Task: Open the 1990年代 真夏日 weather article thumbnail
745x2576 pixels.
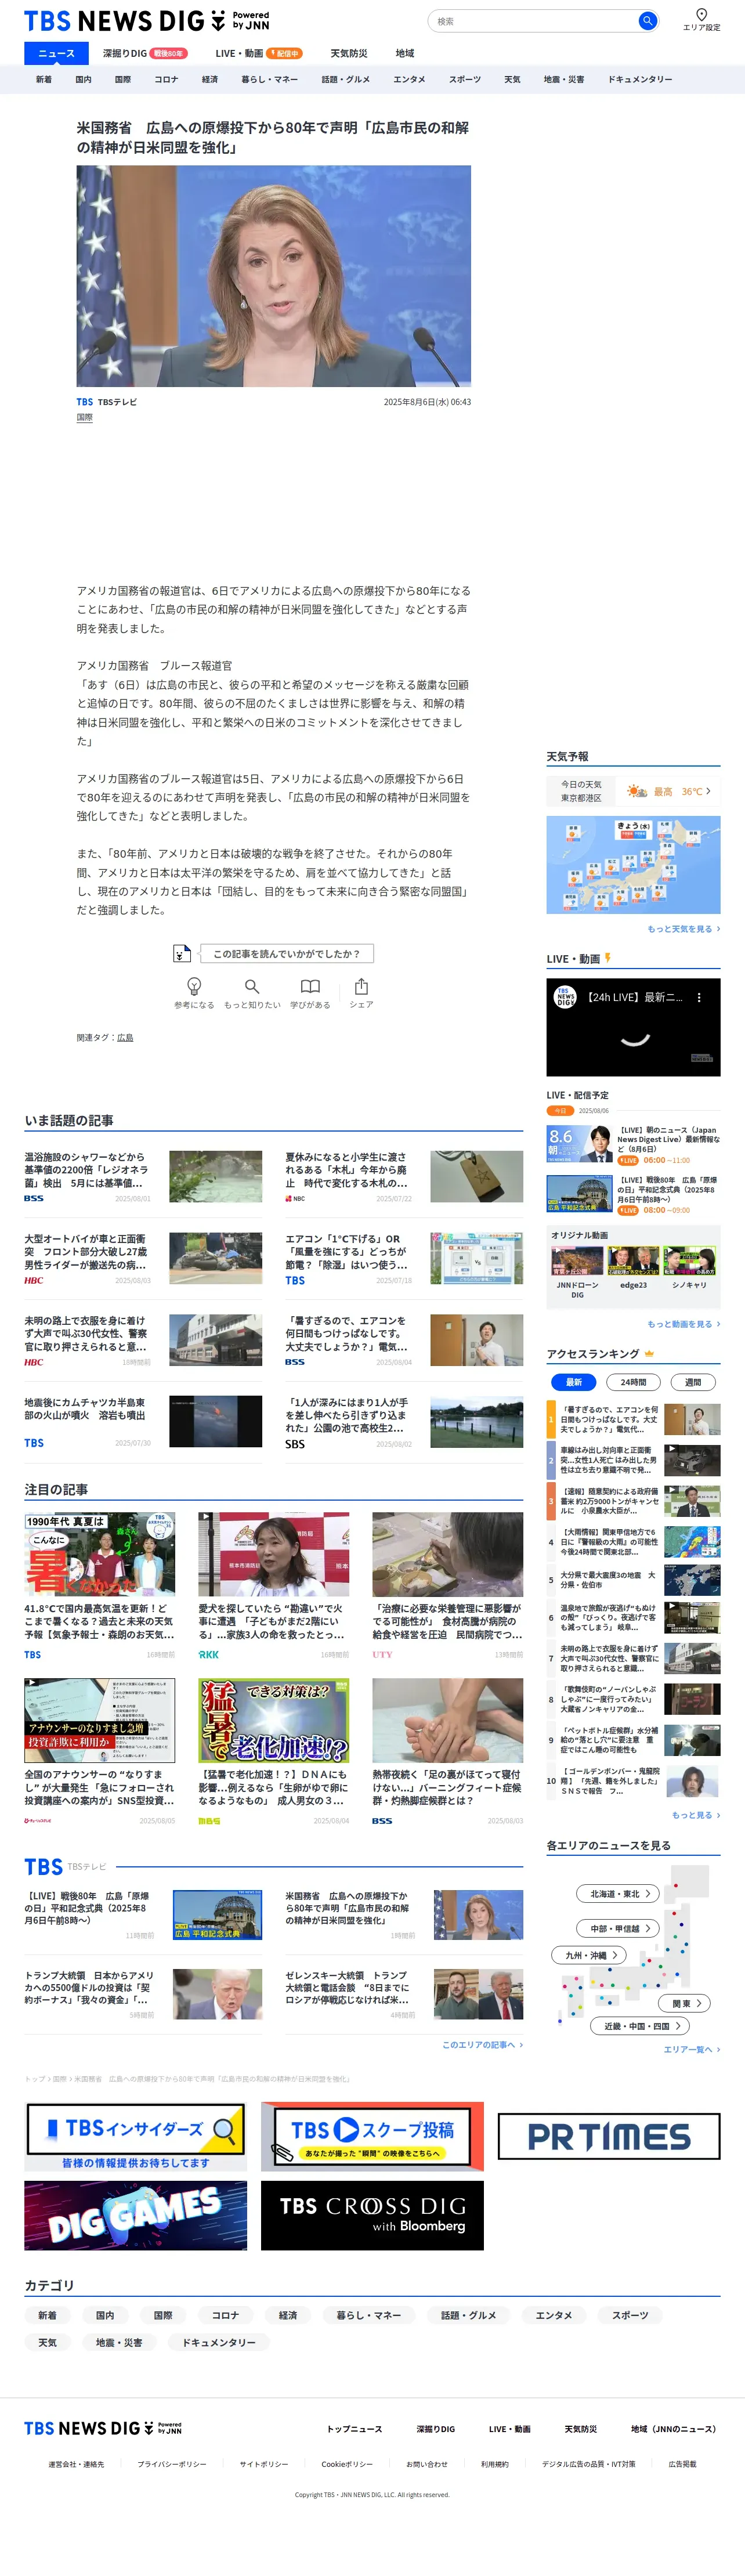Action: [99, 1554]
